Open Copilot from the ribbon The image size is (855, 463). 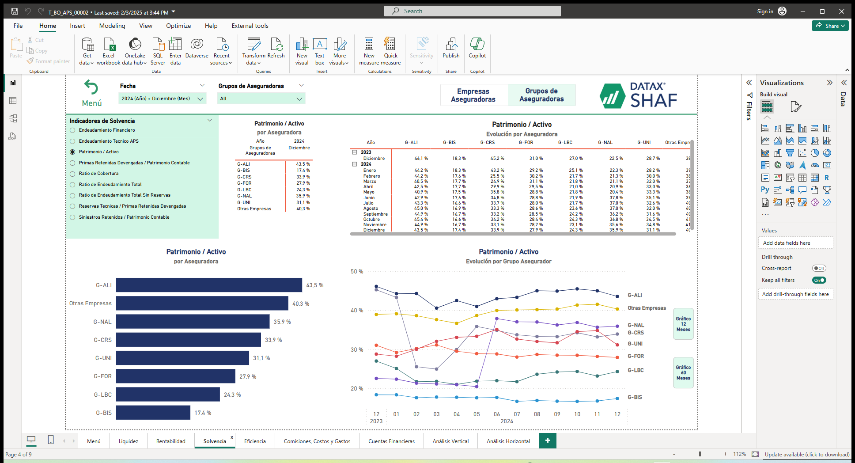coord(477,49)
